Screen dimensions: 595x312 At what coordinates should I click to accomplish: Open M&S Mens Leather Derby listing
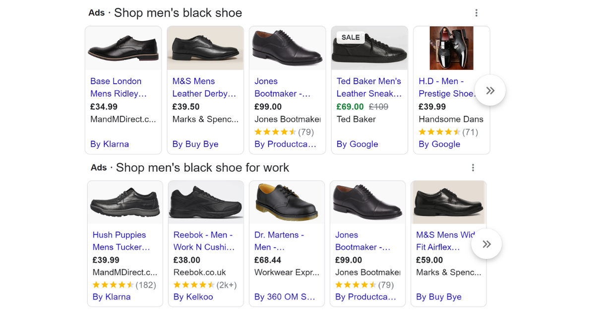pyautogui.click(x=204, y=87)
